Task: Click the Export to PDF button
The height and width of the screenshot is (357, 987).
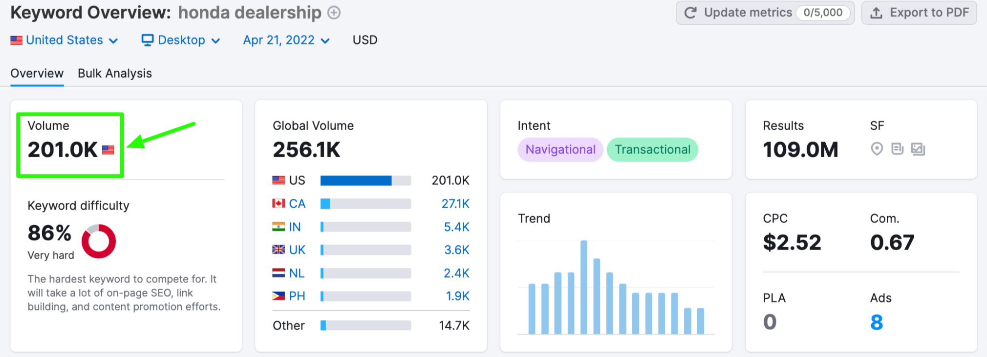Action: click(919, 13)
